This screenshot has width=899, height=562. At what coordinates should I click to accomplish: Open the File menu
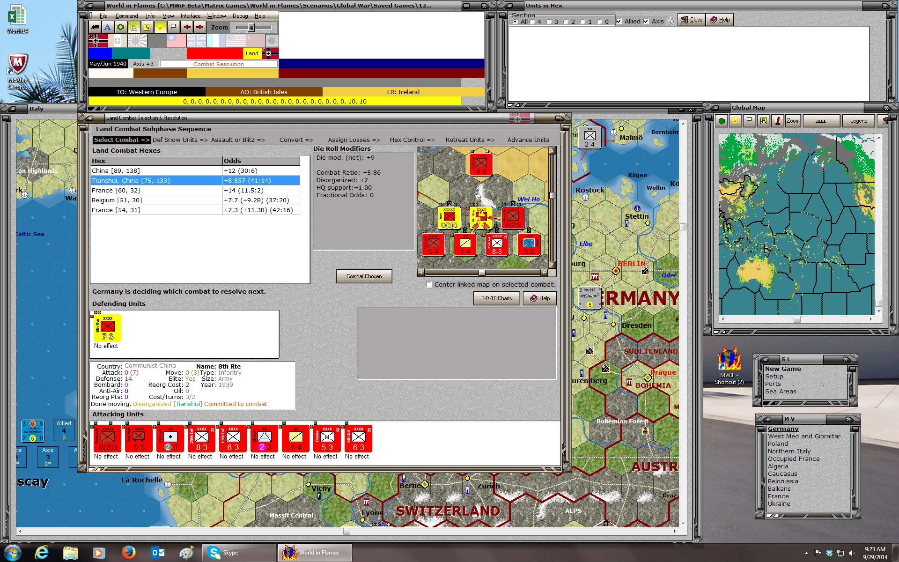point(103,16)
